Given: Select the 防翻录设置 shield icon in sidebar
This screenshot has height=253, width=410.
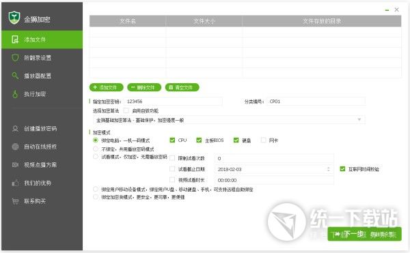Looking at the screenshot, I should pos(15,58).
